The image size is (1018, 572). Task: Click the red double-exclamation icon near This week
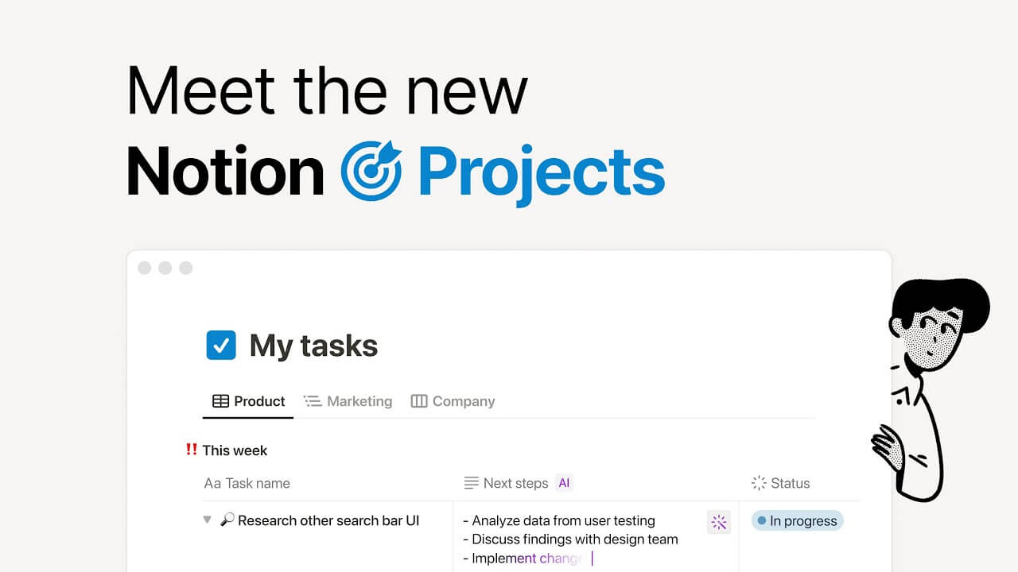click(x=191, y=450)
